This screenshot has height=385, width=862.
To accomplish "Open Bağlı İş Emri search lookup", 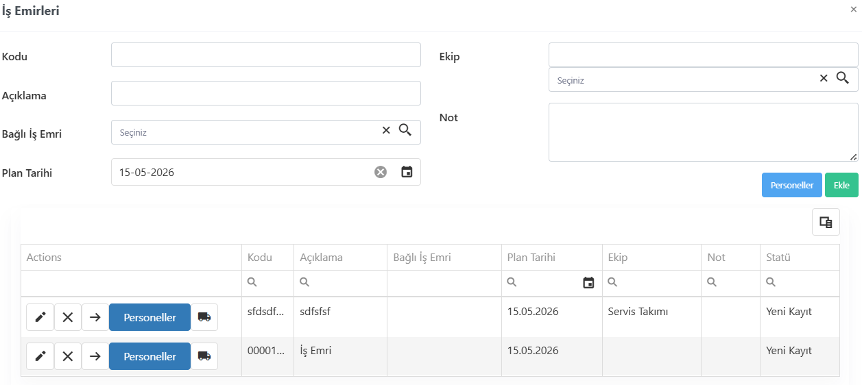I will 405,130.
